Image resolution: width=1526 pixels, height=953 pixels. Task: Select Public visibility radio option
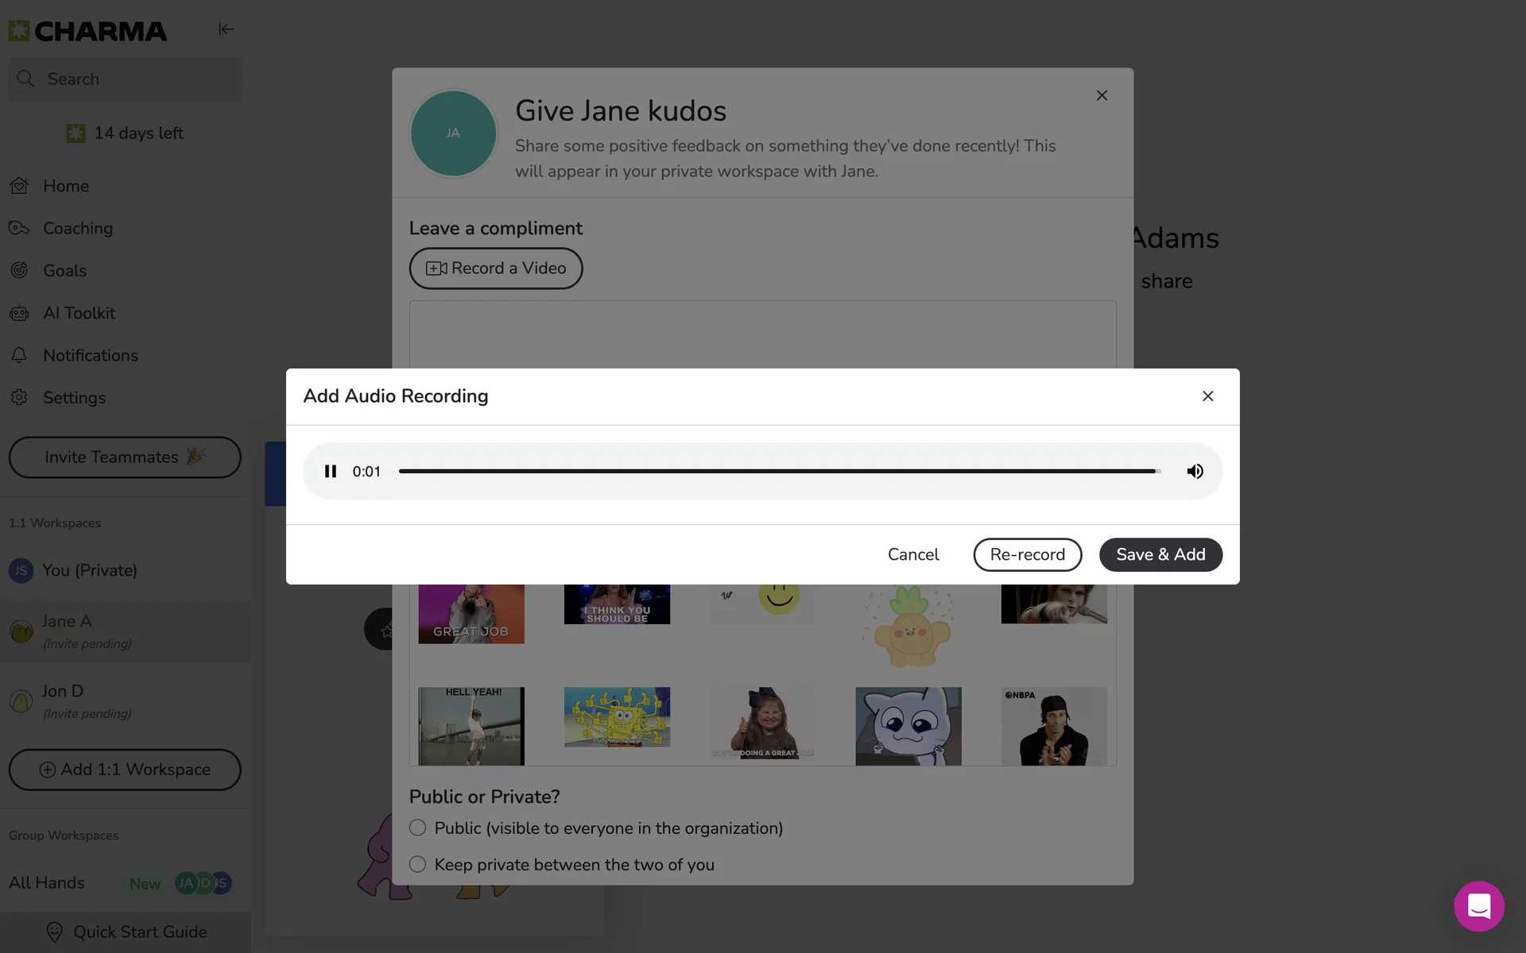(417, 828)
